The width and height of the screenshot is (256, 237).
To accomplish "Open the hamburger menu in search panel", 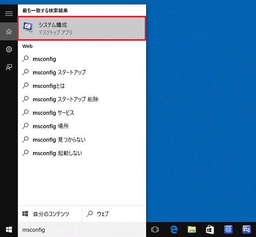I will pos(9,14).
